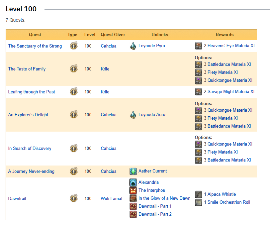Viewport: 270px width, 228px height.
Task: Click the Quest column header
Action: pyautogui.click(x=35, y=35)
